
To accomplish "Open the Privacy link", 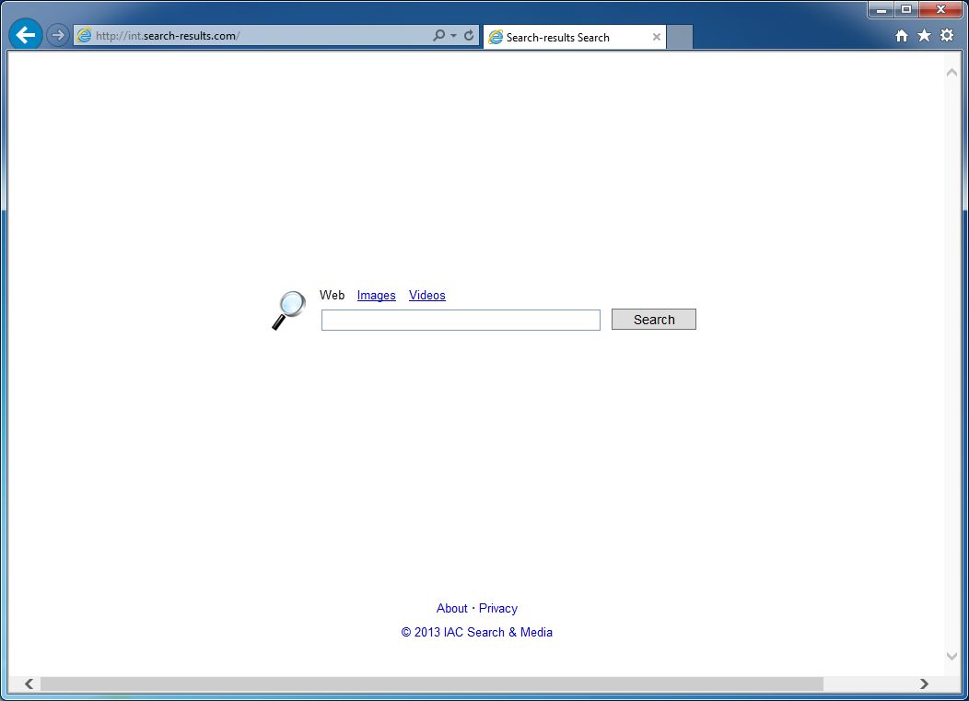I will coord(498,608).
